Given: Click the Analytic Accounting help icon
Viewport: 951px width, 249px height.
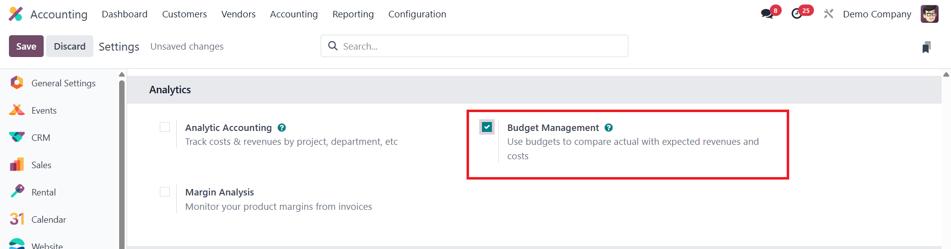Looking at the screenshot, I should pos(281,127).
